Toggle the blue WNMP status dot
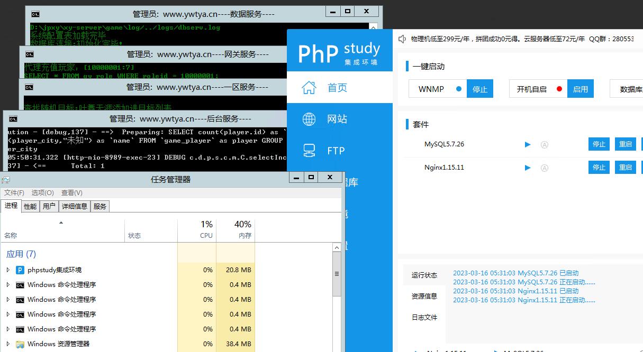The width and height of the screenshot is (643, 352). point(459,89)
